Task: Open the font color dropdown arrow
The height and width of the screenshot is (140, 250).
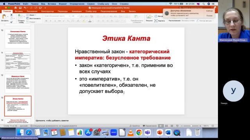Action: (93, 21)
